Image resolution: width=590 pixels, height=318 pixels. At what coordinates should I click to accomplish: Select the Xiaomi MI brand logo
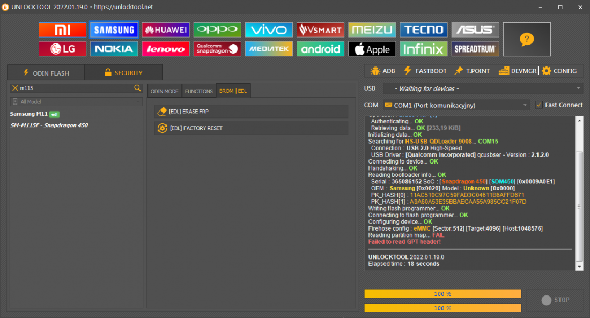(62, 29)
